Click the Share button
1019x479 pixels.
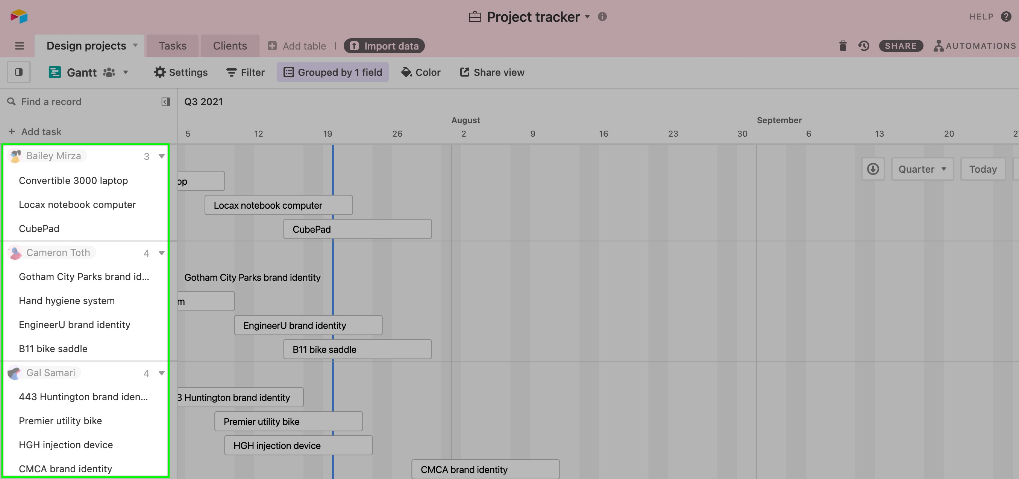[901, 45]
